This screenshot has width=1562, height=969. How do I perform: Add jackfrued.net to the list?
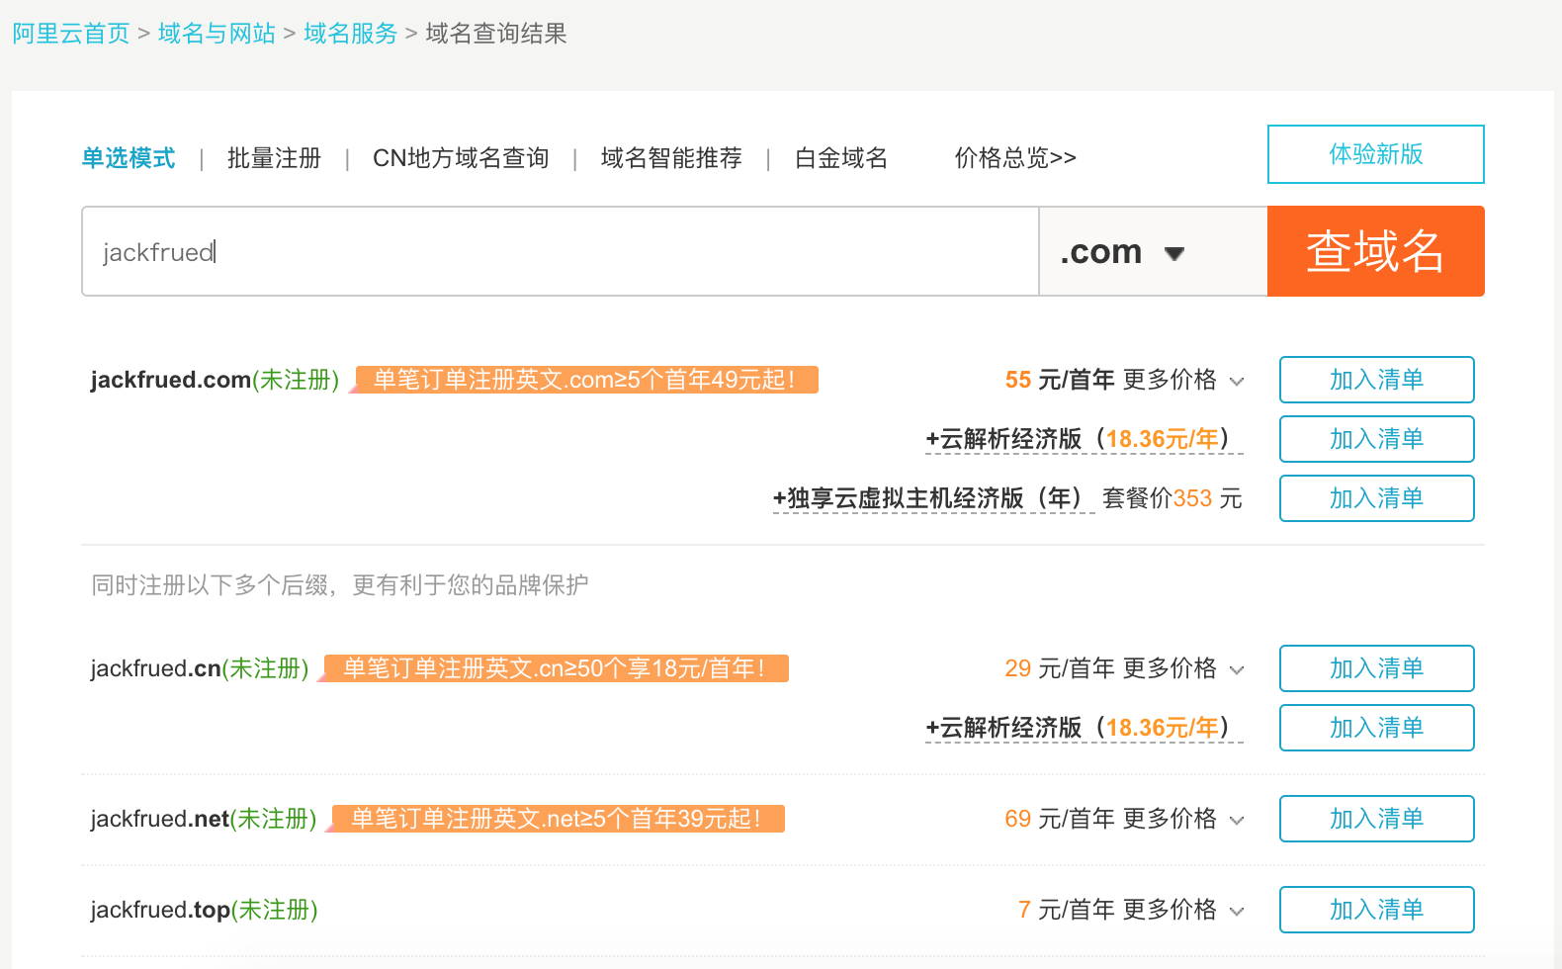(1376, 819)
